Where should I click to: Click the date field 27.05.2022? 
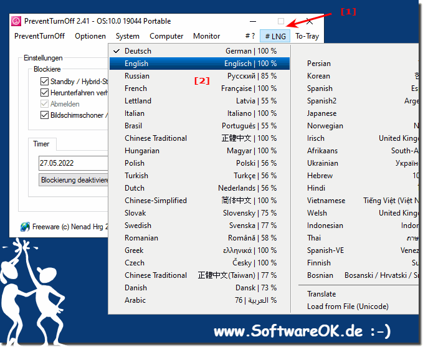pos(73,163)
